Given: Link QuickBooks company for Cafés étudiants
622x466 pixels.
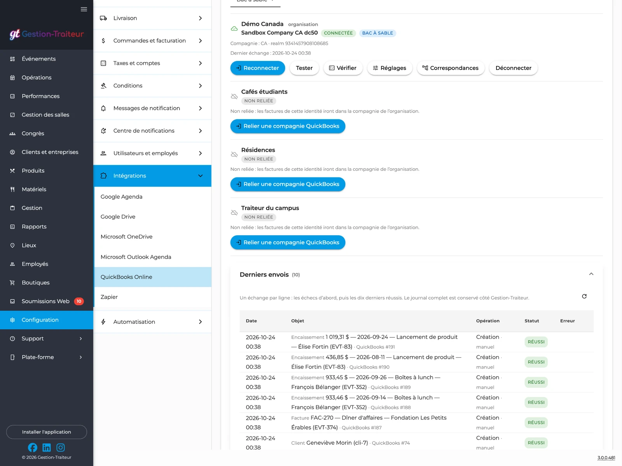Looking at the screenshot, I should coord(288,126).
